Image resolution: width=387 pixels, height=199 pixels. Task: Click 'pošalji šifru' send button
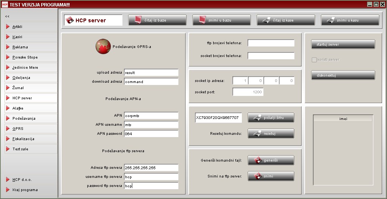[271, 118]
